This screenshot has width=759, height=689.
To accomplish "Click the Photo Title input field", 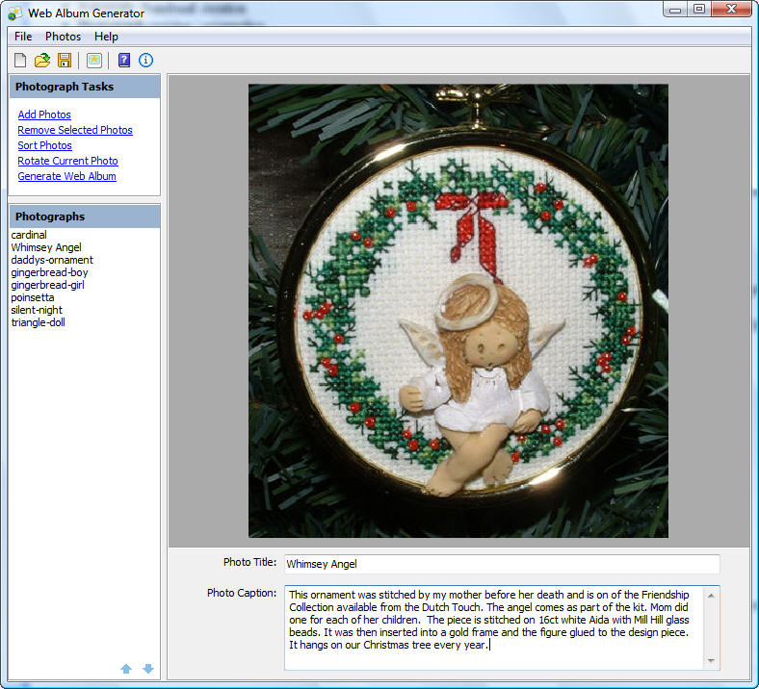I will point(502,564).
